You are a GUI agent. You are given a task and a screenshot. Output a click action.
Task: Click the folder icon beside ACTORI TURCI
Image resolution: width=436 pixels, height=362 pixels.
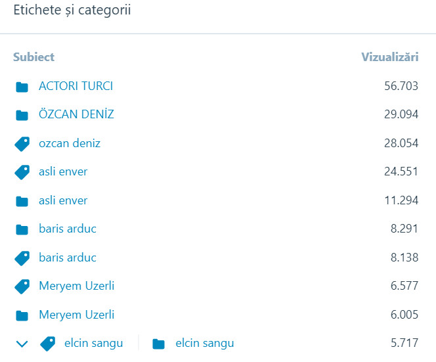coord(22,87)
